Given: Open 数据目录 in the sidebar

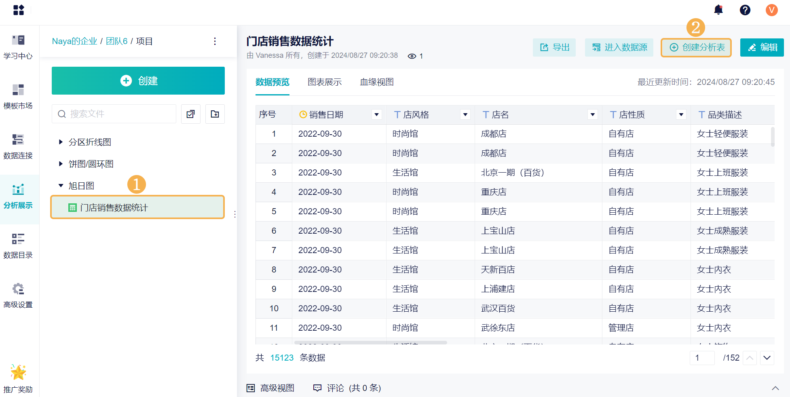Looking at the screenshot, I should (x=18, y=246).
